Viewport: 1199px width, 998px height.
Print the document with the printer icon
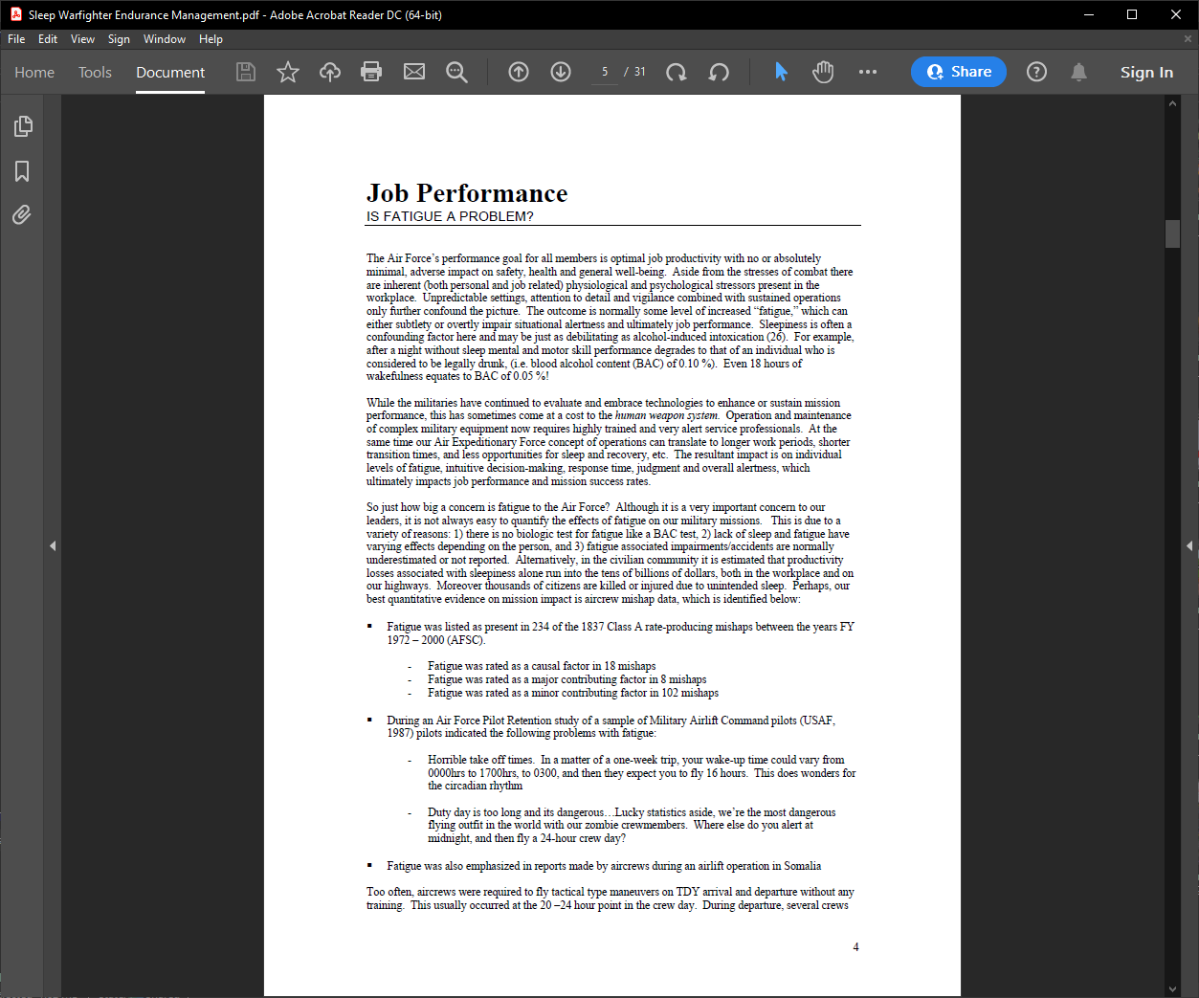coord(371,72)
